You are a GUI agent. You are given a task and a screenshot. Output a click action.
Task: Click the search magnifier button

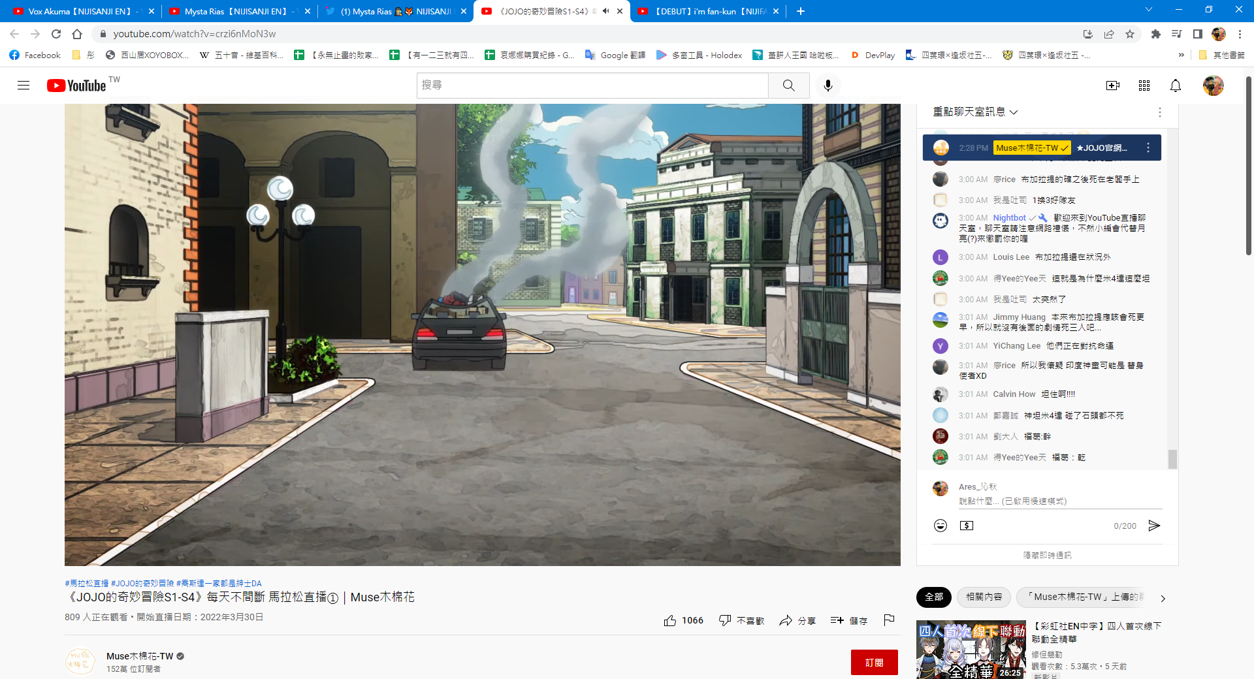789,86
